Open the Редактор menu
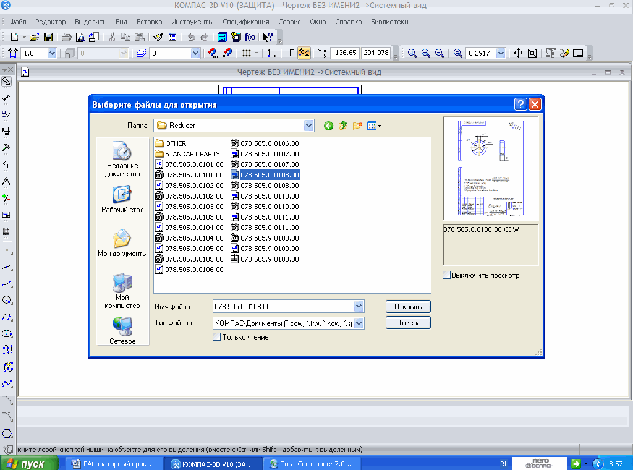This screenshot has height=470, width=633. 51,22
